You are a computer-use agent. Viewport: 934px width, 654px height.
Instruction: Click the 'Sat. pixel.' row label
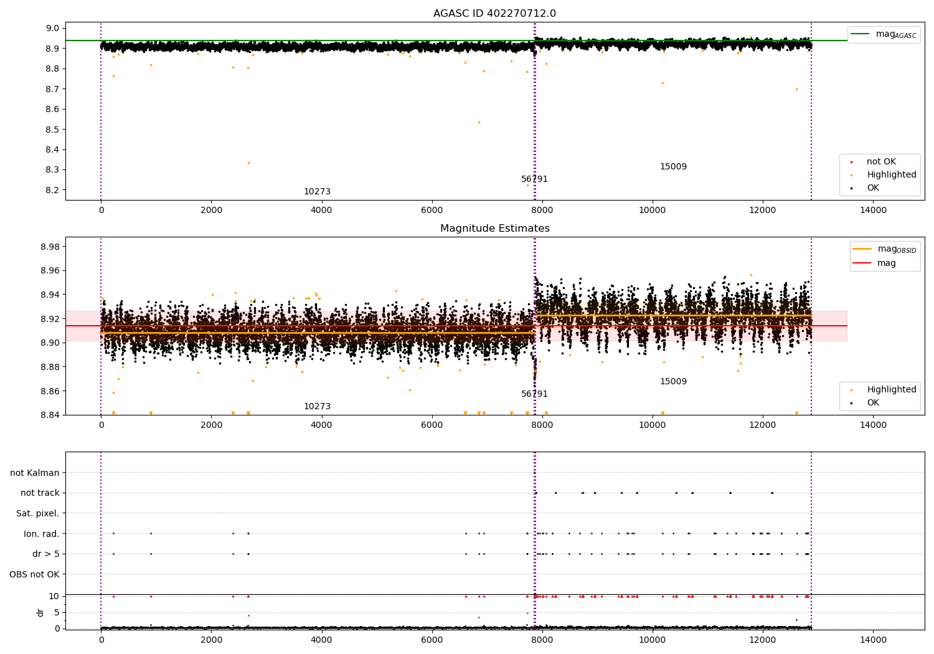[x=37, y=514]
